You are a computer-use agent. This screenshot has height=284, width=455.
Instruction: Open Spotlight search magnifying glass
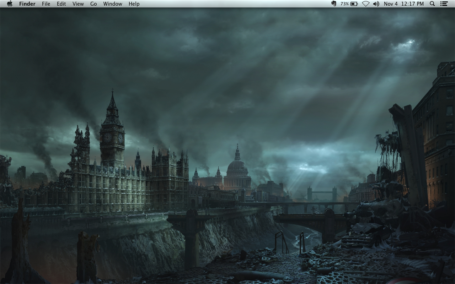[x=432, y=4]
